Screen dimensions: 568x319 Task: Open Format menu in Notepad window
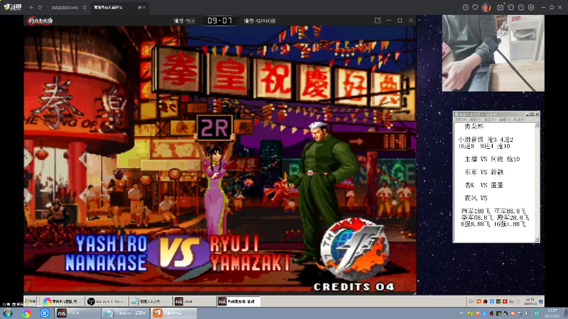[x=490, y=119]
